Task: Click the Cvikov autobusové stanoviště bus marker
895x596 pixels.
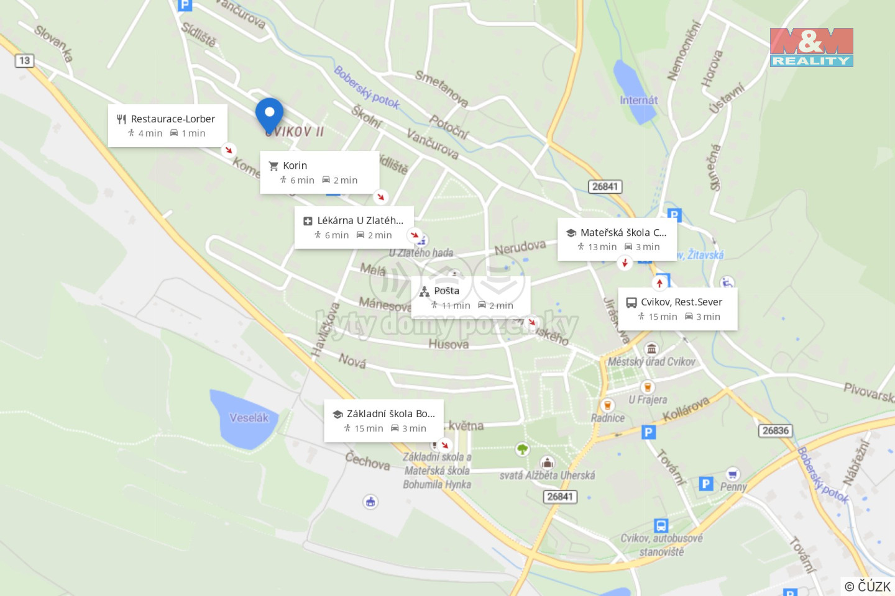Action: click(x=661, y=526)
